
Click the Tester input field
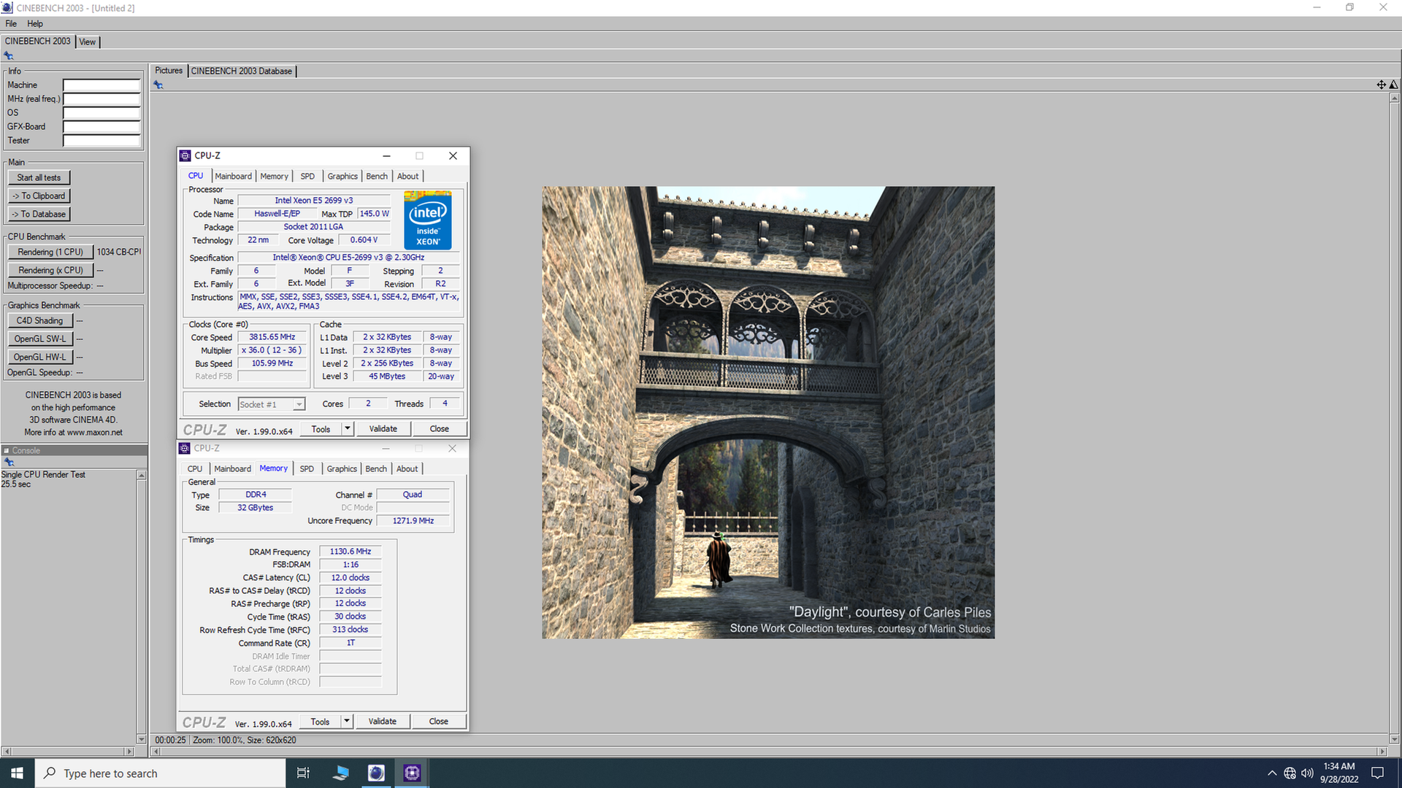(101, 140)
